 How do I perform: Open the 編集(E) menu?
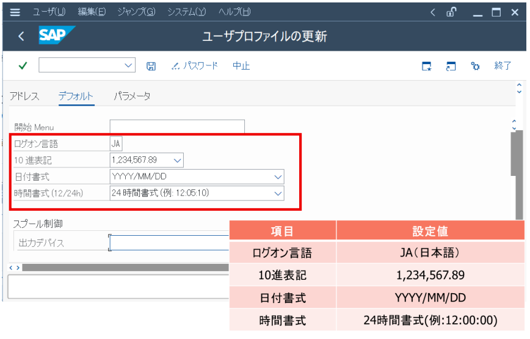(92, 12)
